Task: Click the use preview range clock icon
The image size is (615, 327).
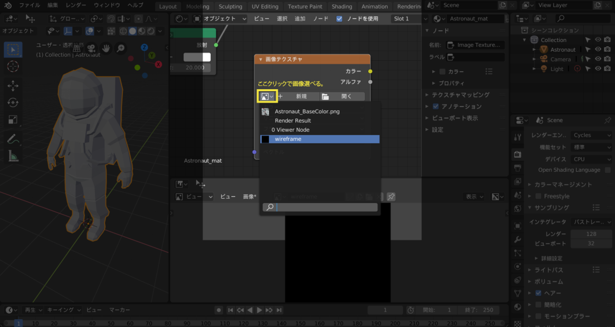Action: pyautogui.click(x=411, y=310)
